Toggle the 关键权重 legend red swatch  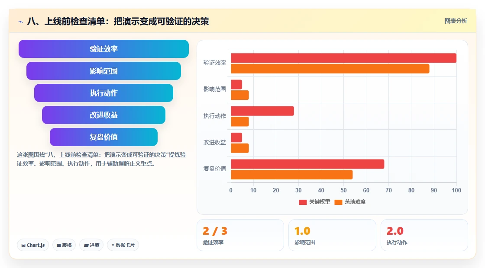[303, 202]
